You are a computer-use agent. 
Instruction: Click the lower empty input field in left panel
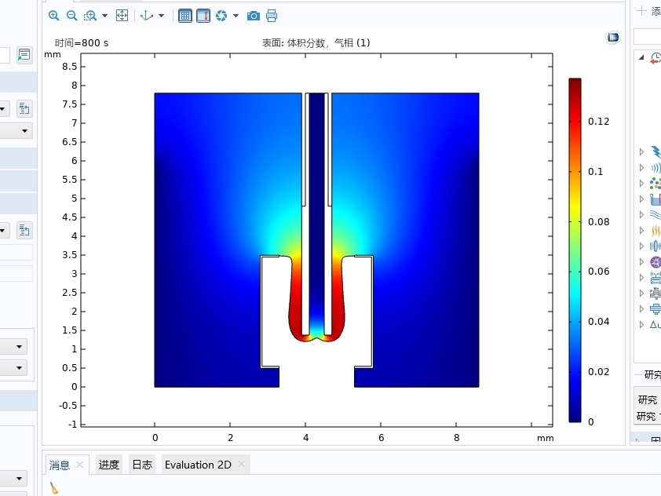tap(16, 273)
